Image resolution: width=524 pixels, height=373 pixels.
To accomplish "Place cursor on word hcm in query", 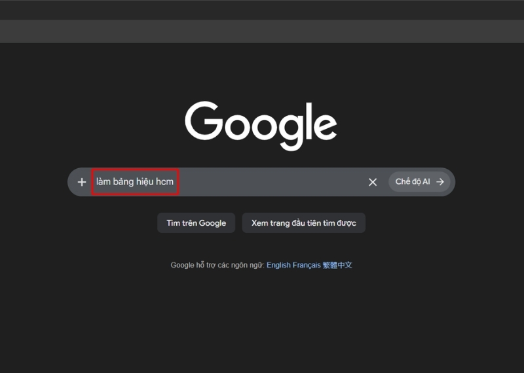I will click(x=164, y=182).
